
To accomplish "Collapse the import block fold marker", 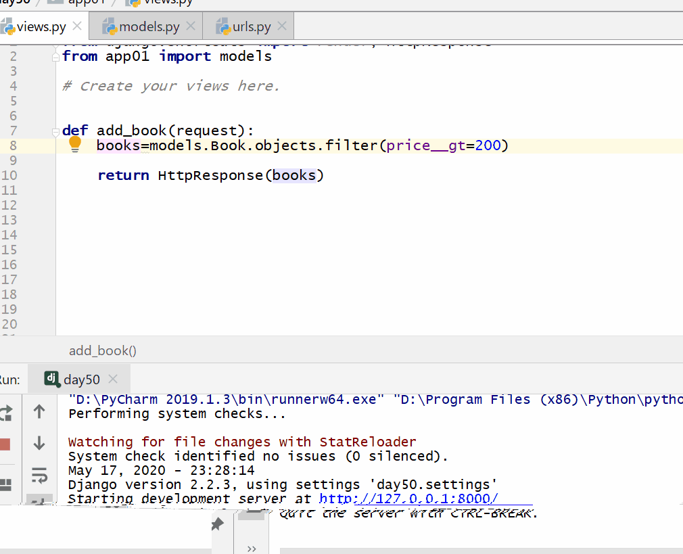I will pyautogui.click(x=57, y=57).
